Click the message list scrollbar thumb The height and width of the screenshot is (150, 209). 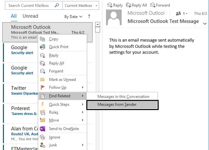pos(97,29)
